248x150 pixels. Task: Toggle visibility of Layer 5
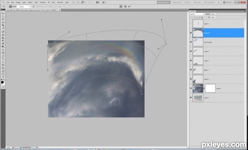coord(191,79)
